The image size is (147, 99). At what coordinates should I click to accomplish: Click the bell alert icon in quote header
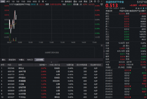[144, 8]
